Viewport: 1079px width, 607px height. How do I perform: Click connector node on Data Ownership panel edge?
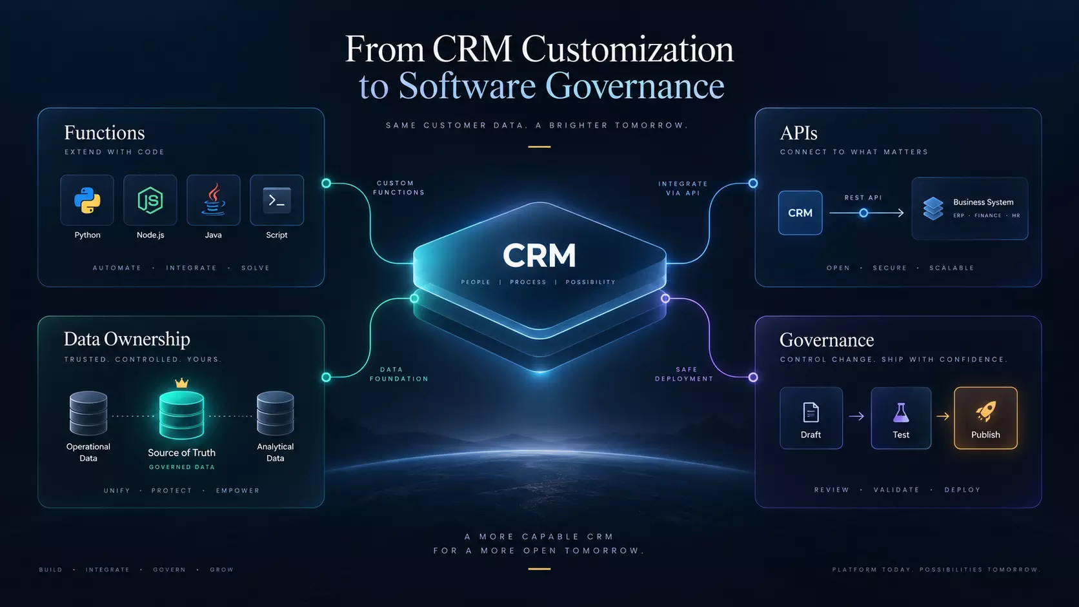327,377
